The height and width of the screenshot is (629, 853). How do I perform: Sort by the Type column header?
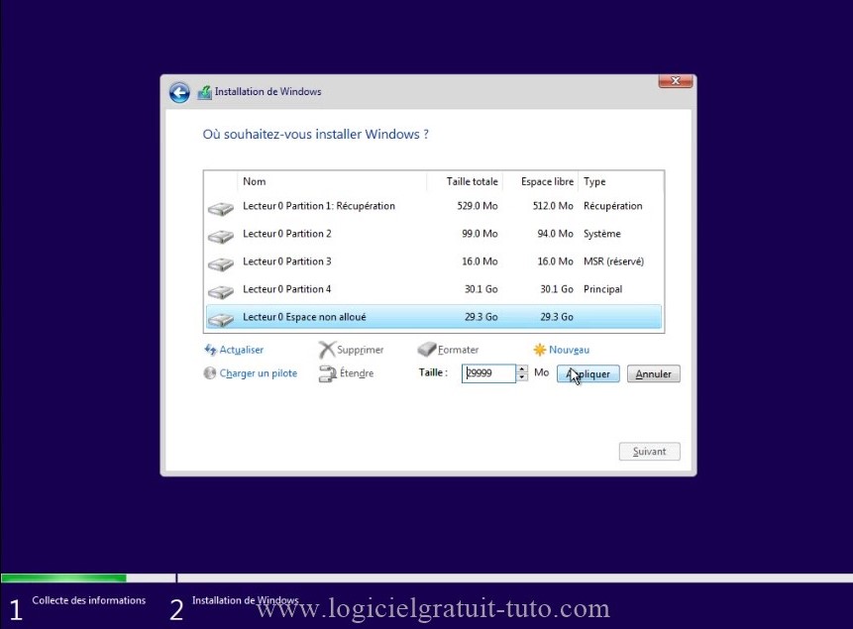point(621,181)
